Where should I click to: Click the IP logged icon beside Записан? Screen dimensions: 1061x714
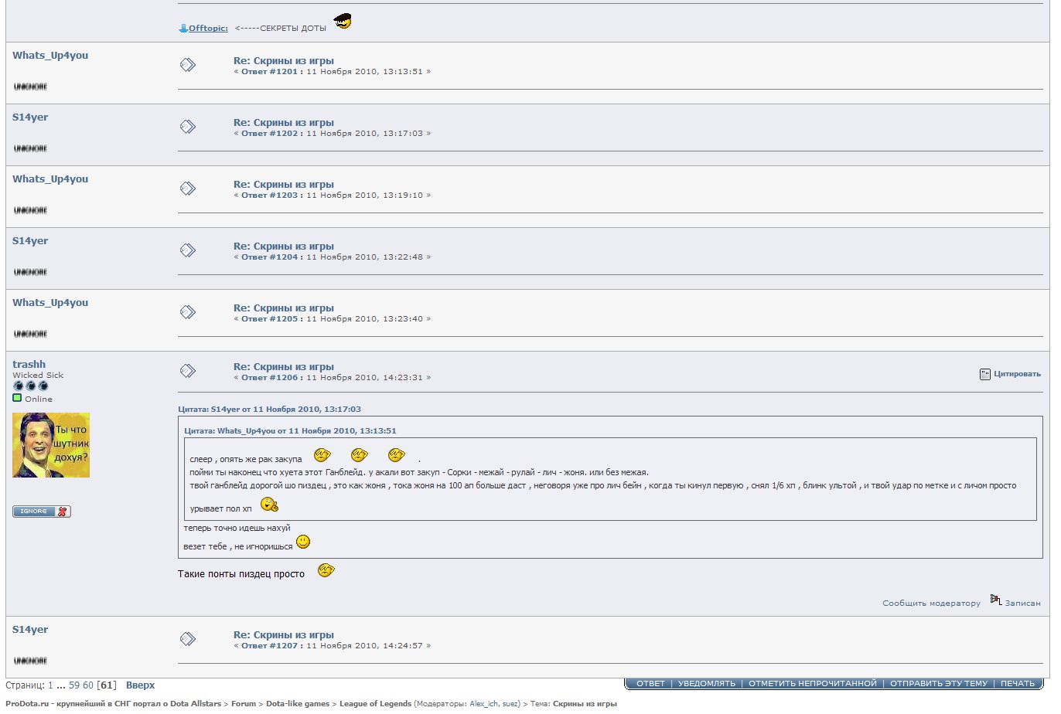point(995,600)
